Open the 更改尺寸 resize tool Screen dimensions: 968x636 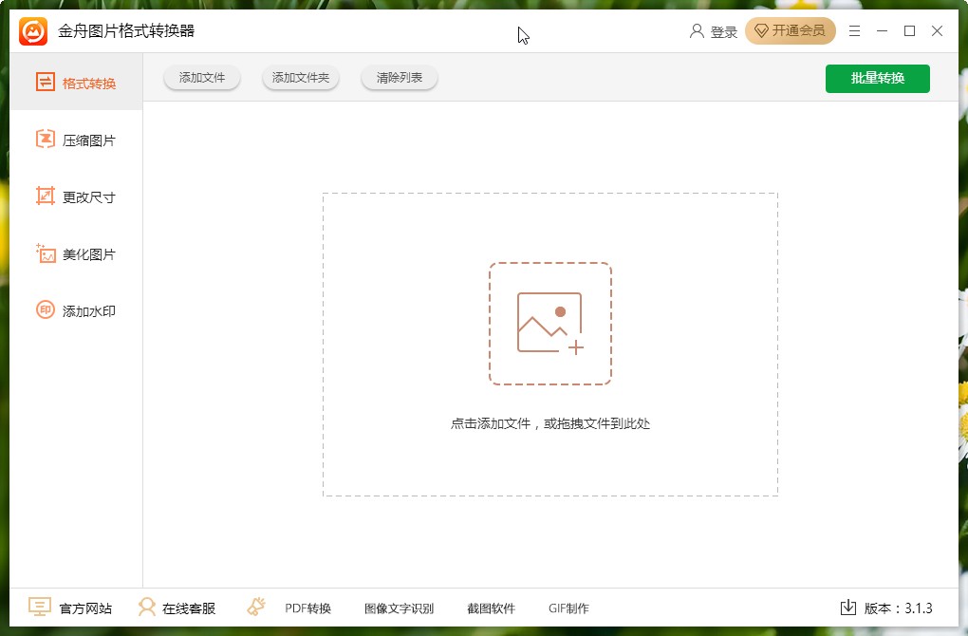76,196
